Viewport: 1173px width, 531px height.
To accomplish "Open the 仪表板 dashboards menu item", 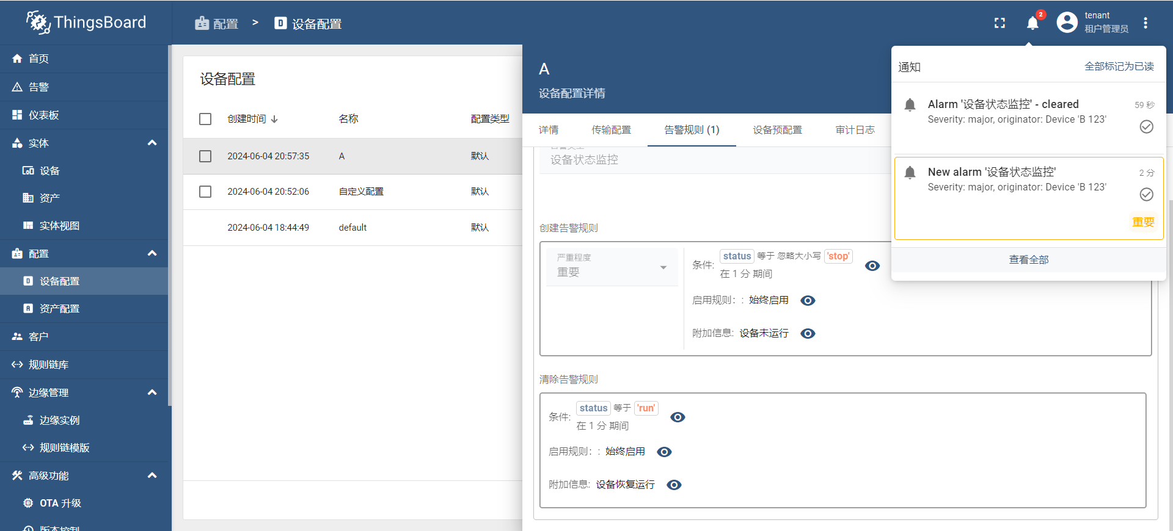I will (84, 115).
